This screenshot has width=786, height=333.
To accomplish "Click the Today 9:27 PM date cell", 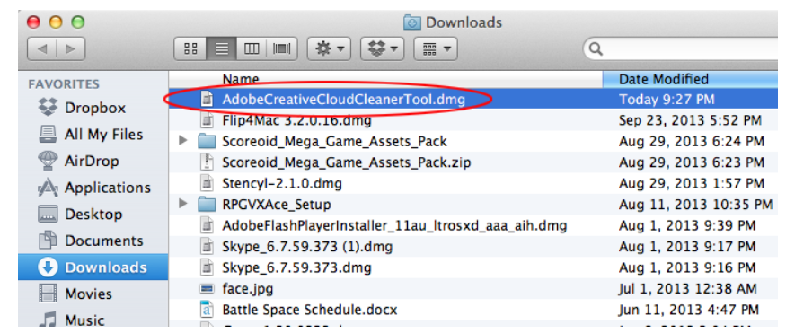I will pyautogui.click(x=667, y=99).
